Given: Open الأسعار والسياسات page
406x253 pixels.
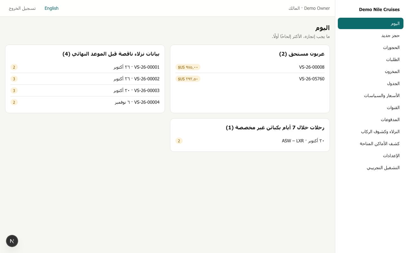Looking at the screenshot, I should tap(370, 96).
